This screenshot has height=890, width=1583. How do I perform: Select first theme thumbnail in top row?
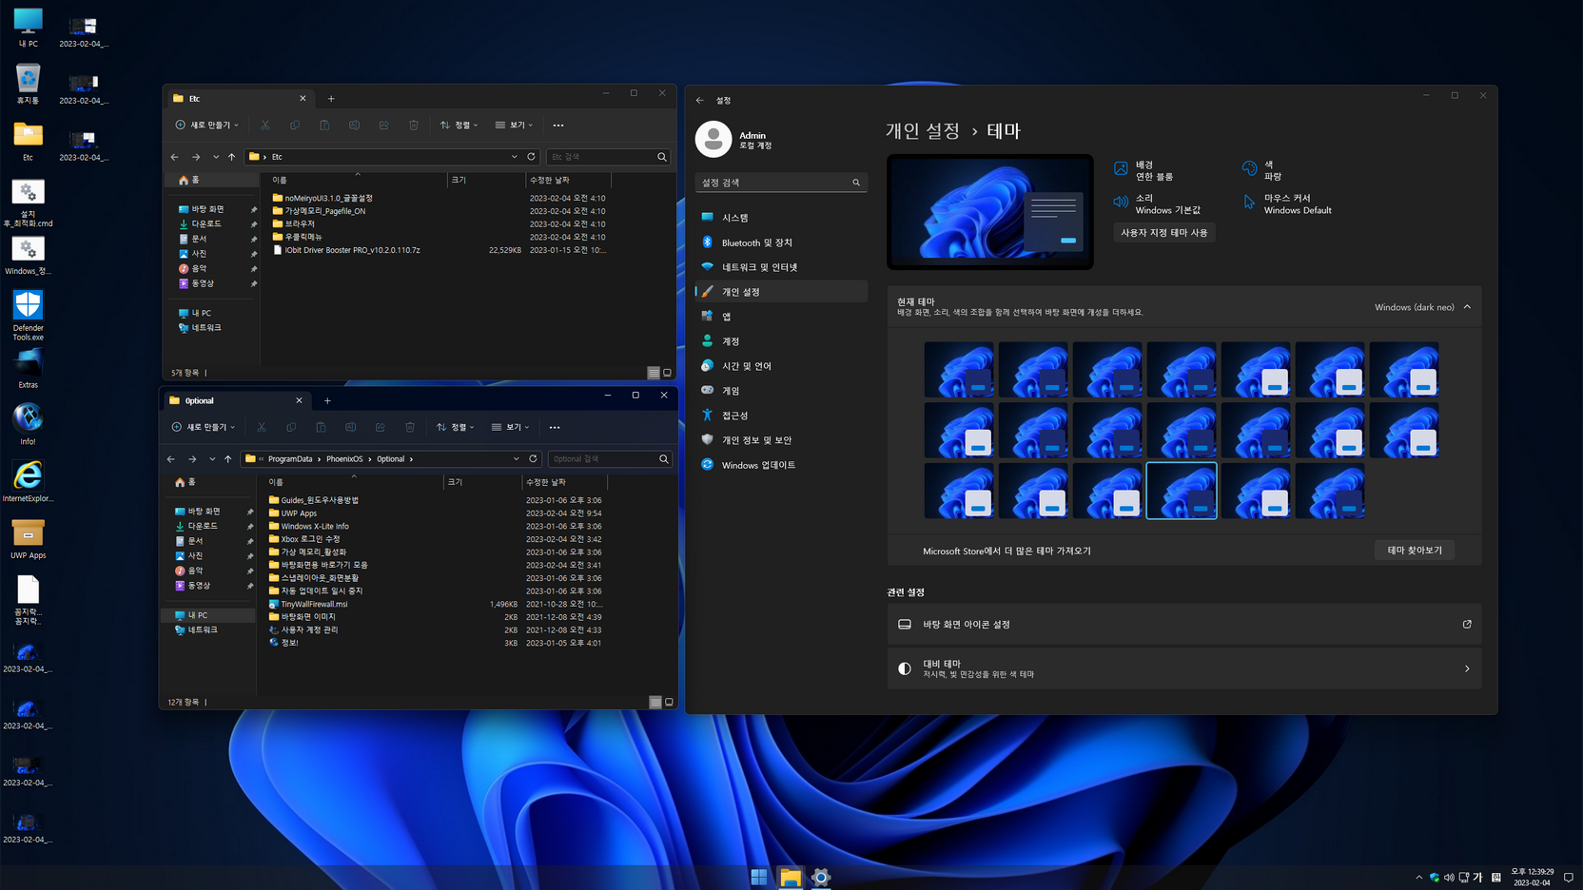pos(959,370)
